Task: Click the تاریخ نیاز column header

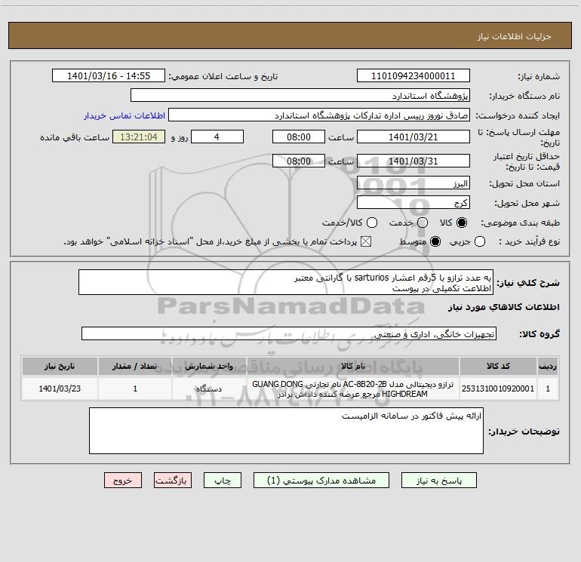Action: 60,366
